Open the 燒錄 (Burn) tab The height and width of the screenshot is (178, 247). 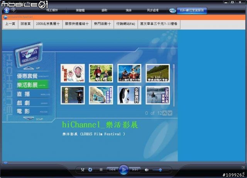pyautogui.click(x=129, y=10)
